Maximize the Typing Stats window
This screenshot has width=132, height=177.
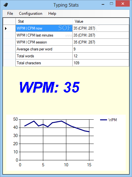[111, 4]
